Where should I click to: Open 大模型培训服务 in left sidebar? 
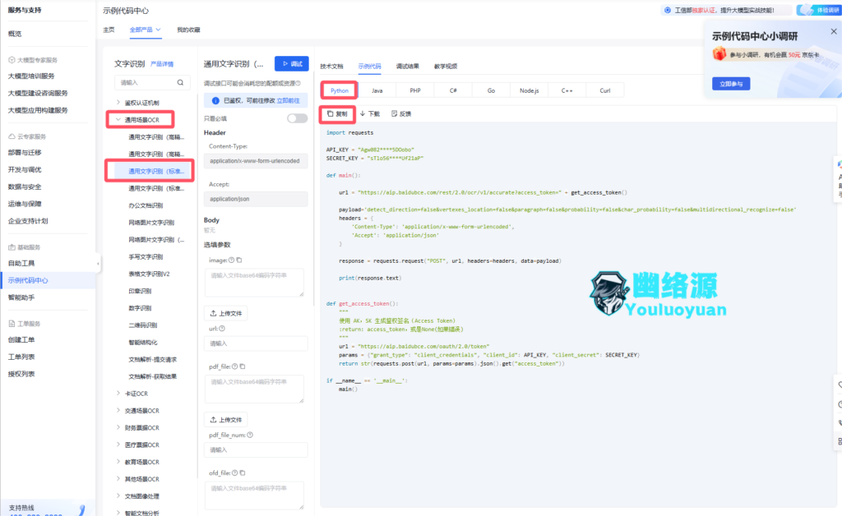coord(31,76)
